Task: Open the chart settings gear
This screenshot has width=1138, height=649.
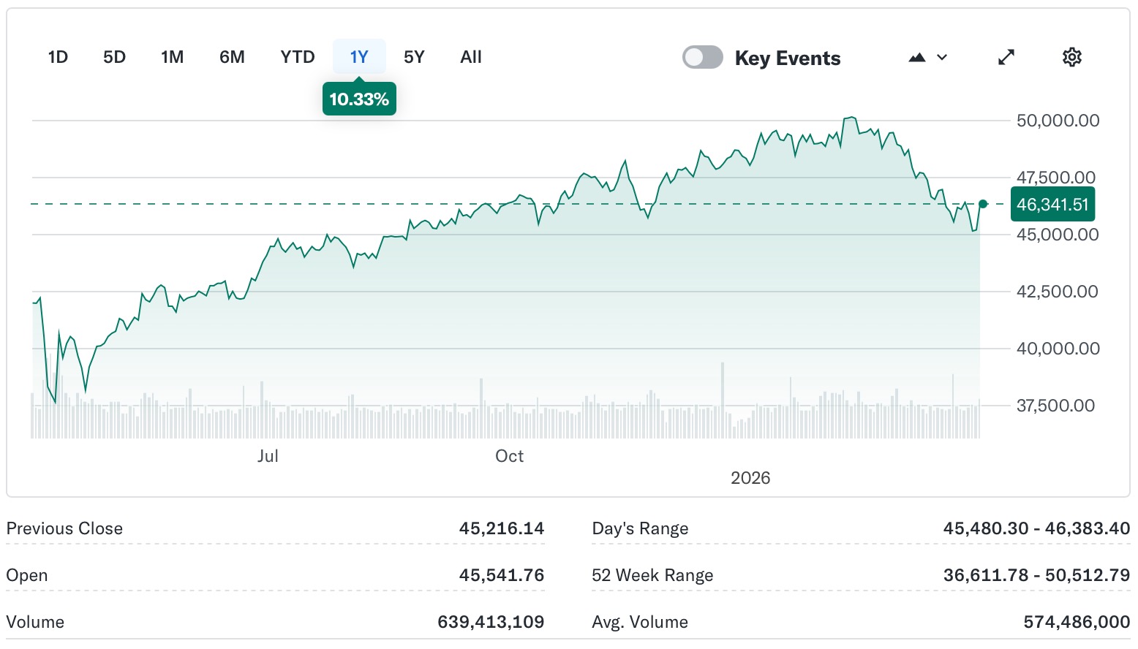Action: (1071, 57)
